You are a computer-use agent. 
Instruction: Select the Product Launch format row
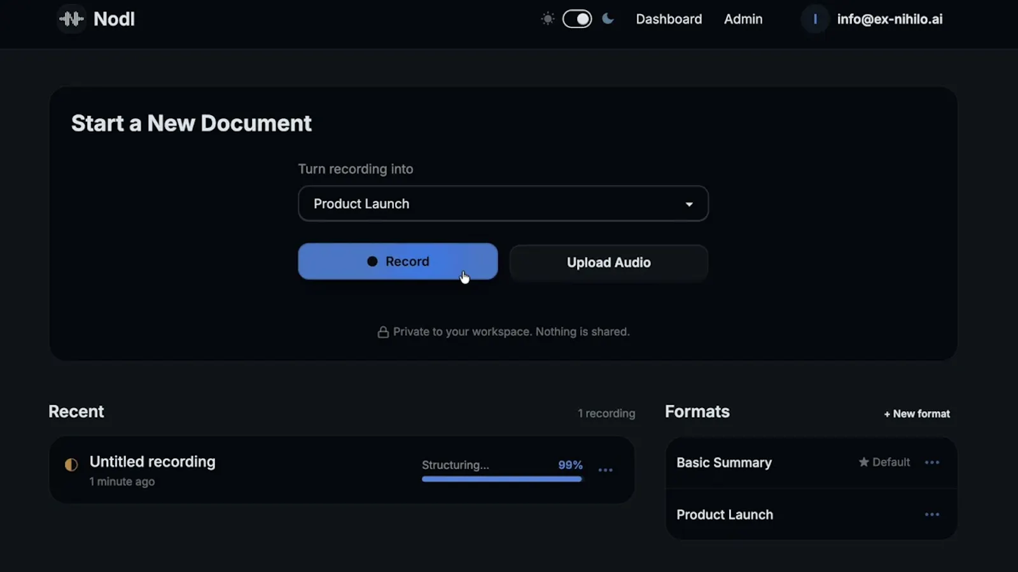[811, 514]
